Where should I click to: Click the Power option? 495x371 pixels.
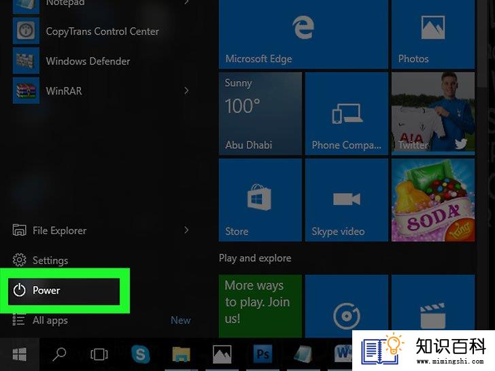pyautogui.click(x=64, y=291)
